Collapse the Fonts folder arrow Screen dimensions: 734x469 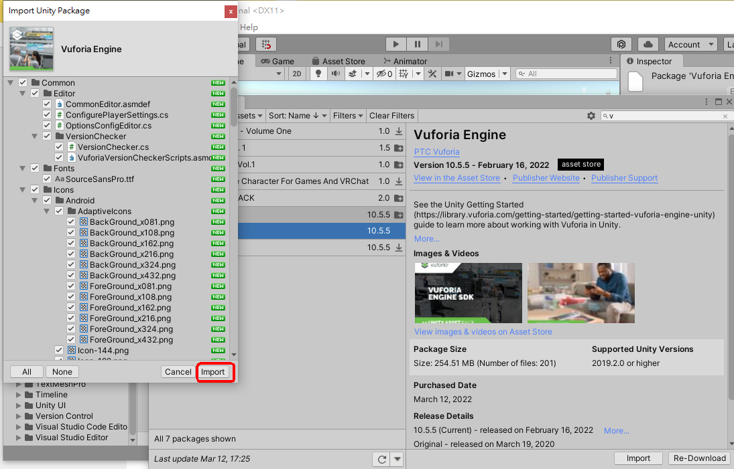(23, 168)
